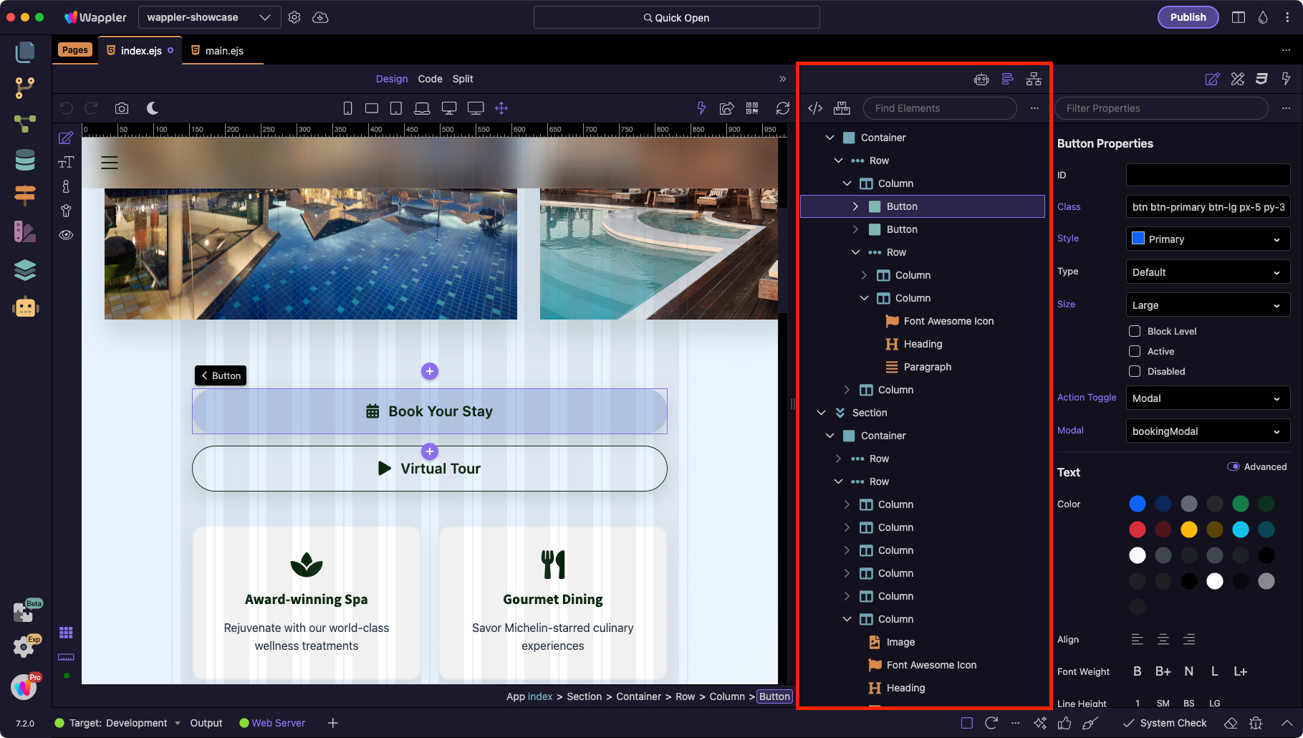The width and height of the screenshot is (1303, 738).
Task: Click the code view icon beside Find Elements
Action: pos(815,108)
